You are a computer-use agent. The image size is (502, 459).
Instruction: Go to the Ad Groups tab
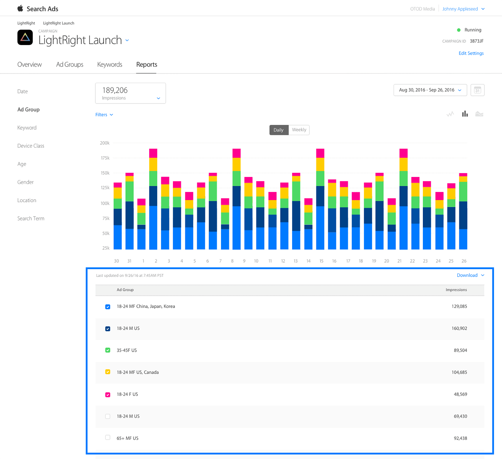70,65
